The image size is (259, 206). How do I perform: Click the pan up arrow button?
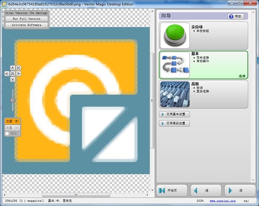[13, 68]
